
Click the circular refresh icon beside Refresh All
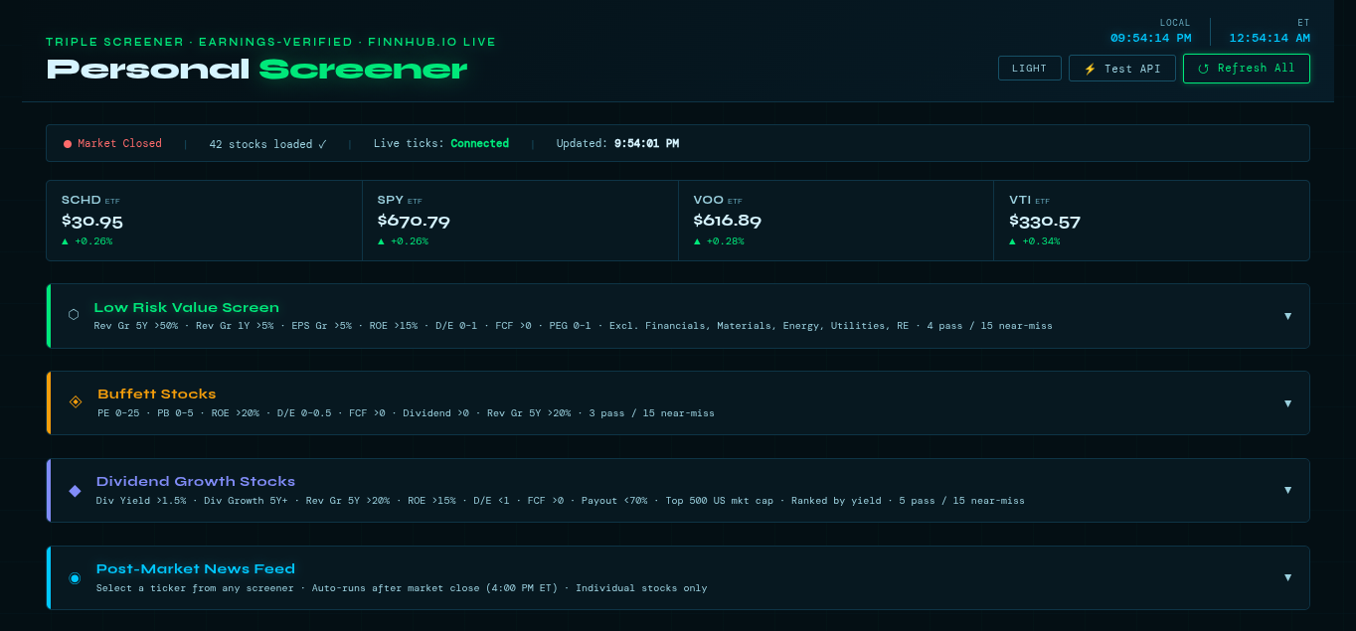[1204, 69]
